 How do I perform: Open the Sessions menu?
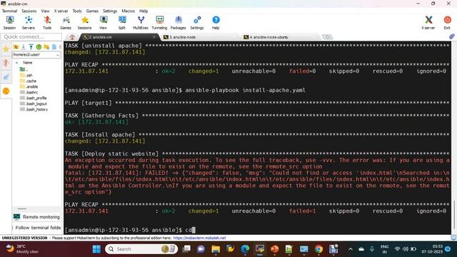[x=29, y=11]
